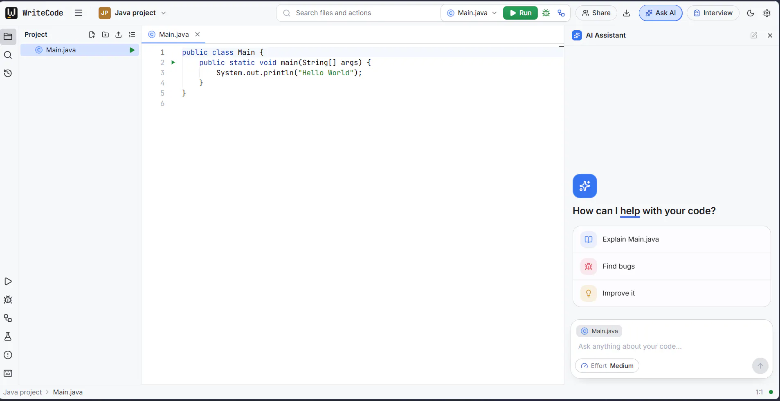Image resolution: width=780 pixels, height=401 pixels.
Task: Open the Effort Medium selector
Action: [x=607, y=366]
